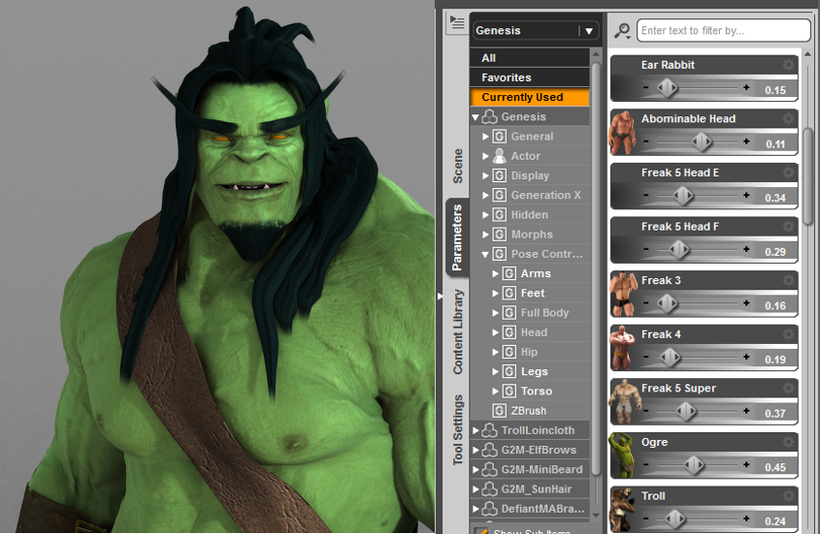Screen dimensions: 820x534
Task: Select the Hidden tree item
Action: pyautogui.click(x=530, y=215)
